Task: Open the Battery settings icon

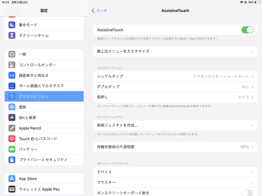Action: pyautogui.click(x=12, y=149)
